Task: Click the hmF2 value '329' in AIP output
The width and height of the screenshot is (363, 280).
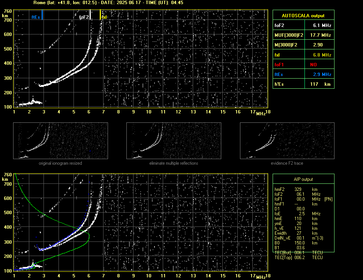Action: coord(298,189)
